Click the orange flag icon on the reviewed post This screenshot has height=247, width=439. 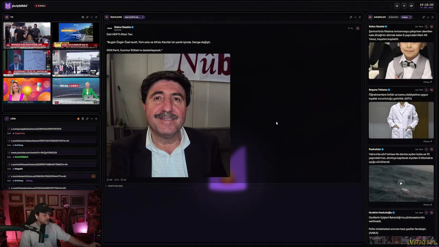358,28
